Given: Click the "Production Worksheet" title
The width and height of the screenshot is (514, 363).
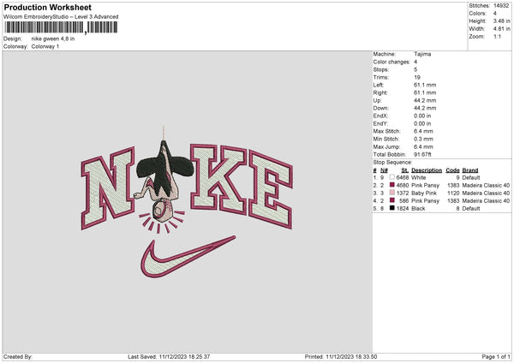Looking at the screenshot, I should coord(47,7).
